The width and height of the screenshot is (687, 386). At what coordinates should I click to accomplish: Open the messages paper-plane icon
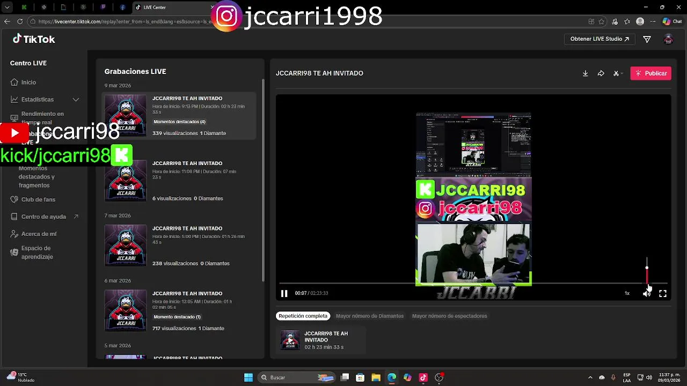647,39
